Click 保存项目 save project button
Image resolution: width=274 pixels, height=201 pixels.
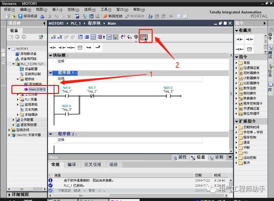click(28, 16)
